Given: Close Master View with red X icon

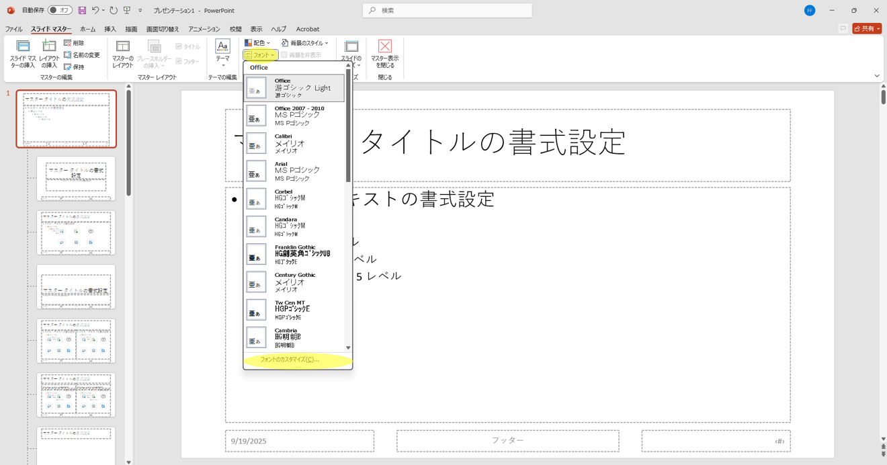Looking at the screenshot, I should 384,46.
